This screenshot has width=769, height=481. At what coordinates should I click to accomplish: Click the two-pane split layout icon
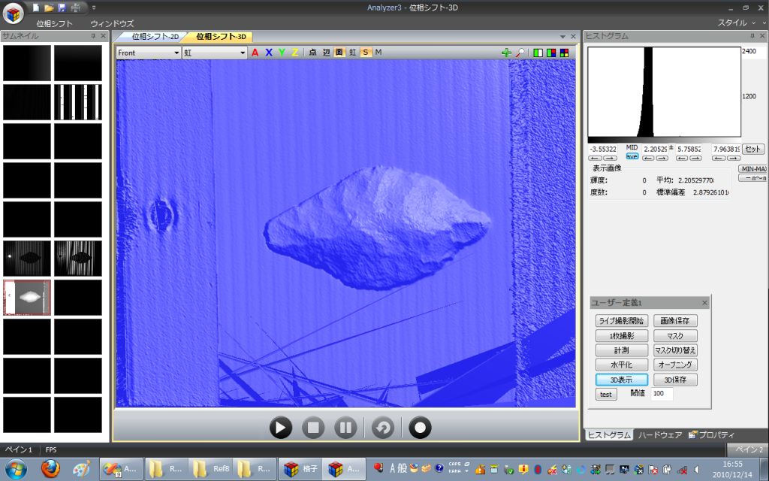tap(538, 53)
